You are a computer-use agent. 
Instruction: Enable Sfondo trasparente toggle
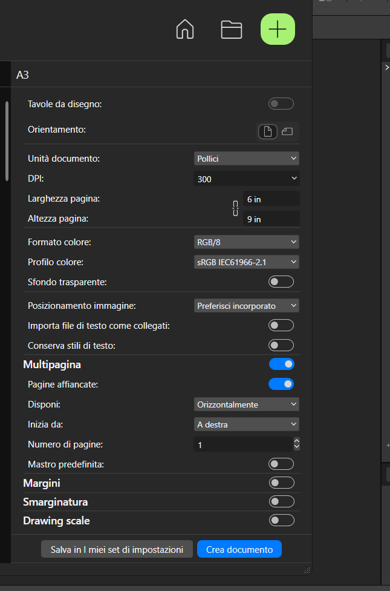click(x=281, y=282)
